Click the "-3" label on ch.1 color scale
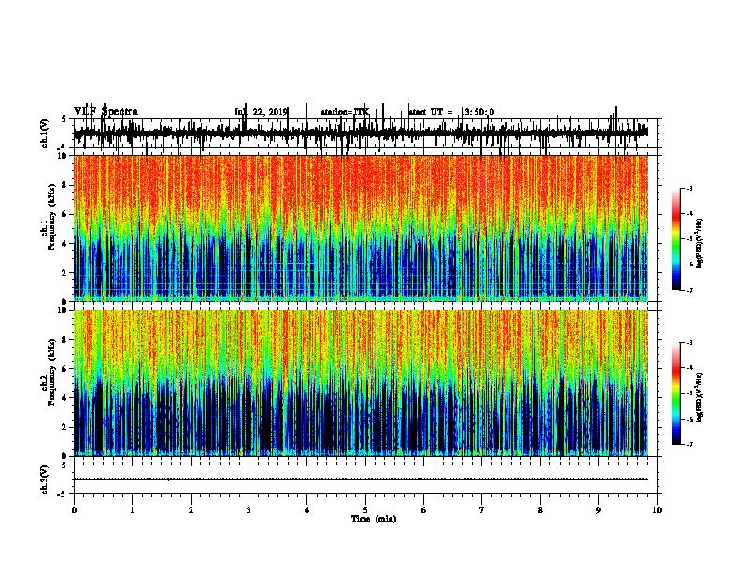 (689, 189)
